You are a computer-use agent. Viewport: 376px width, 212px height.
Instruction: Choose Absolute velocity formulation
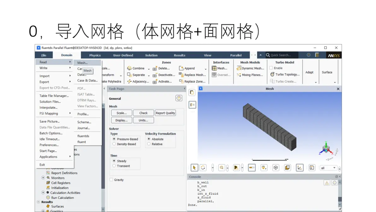149,139
